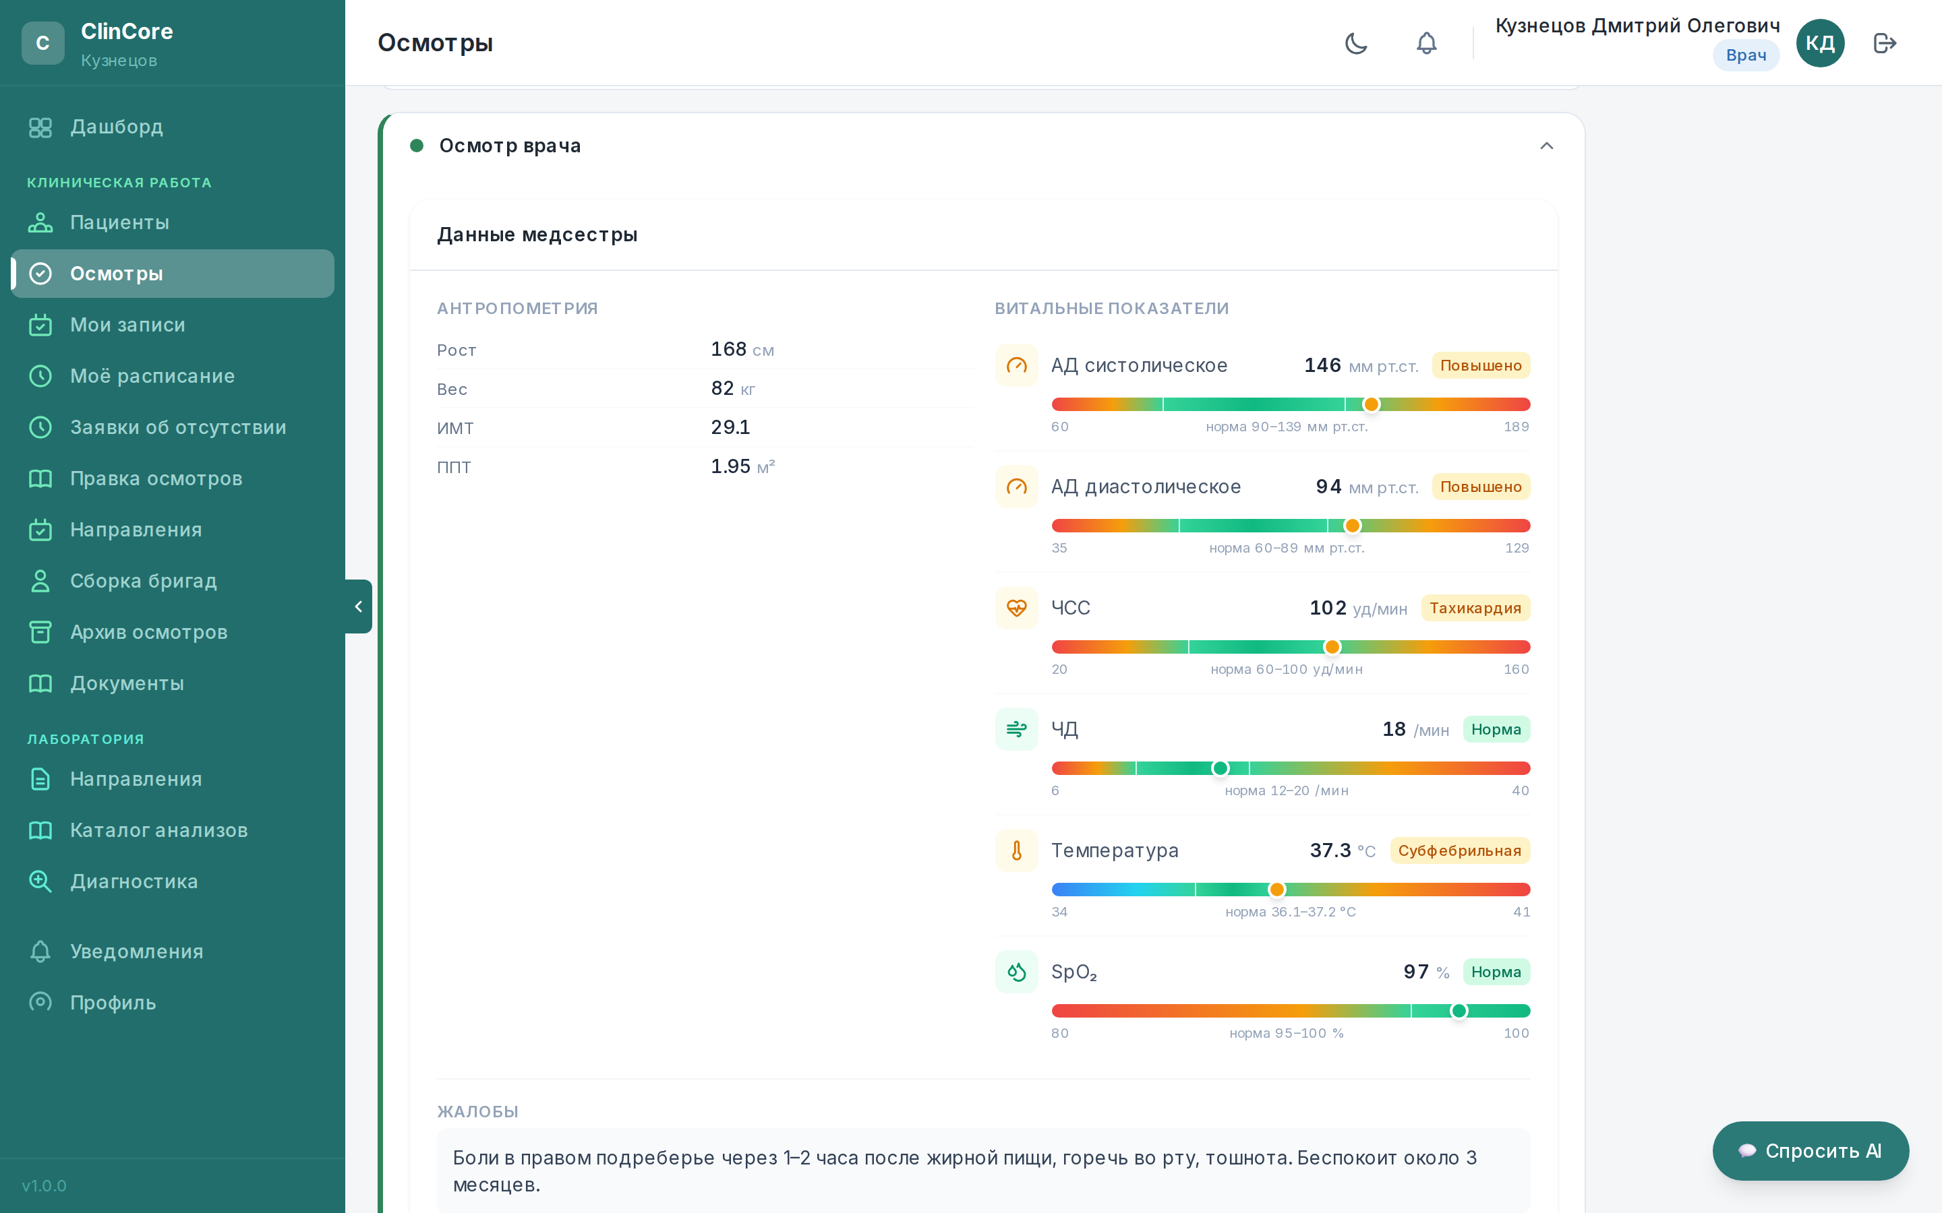Click the АД диастолическое gauge icon
Screen dimensions: 1942x1213
point(1017,487)
